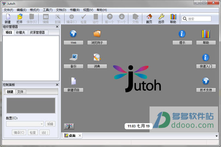
Task: Open the tab list arrow at right
Action: pos(217,136)
